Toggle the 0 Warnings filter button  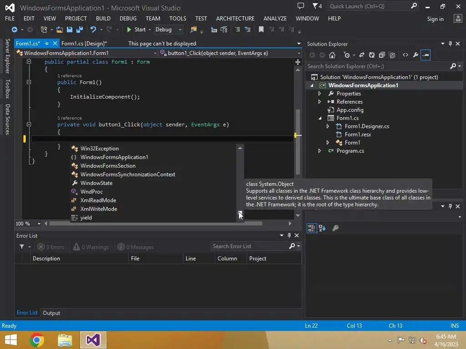[91, 247]
